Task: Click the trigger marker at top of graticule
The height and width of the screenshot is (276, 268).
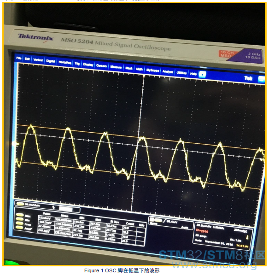Action: 144,76
